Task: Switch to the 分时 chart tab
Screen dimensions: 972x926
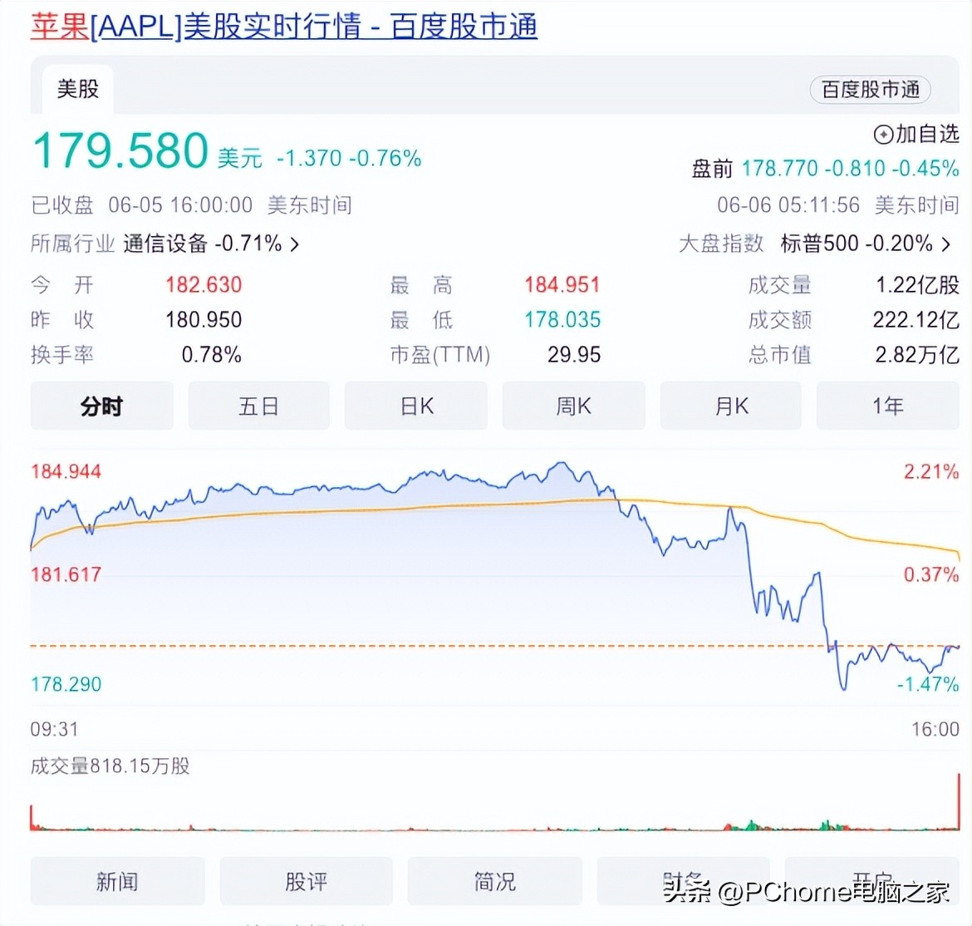Action: pos(101,406)
